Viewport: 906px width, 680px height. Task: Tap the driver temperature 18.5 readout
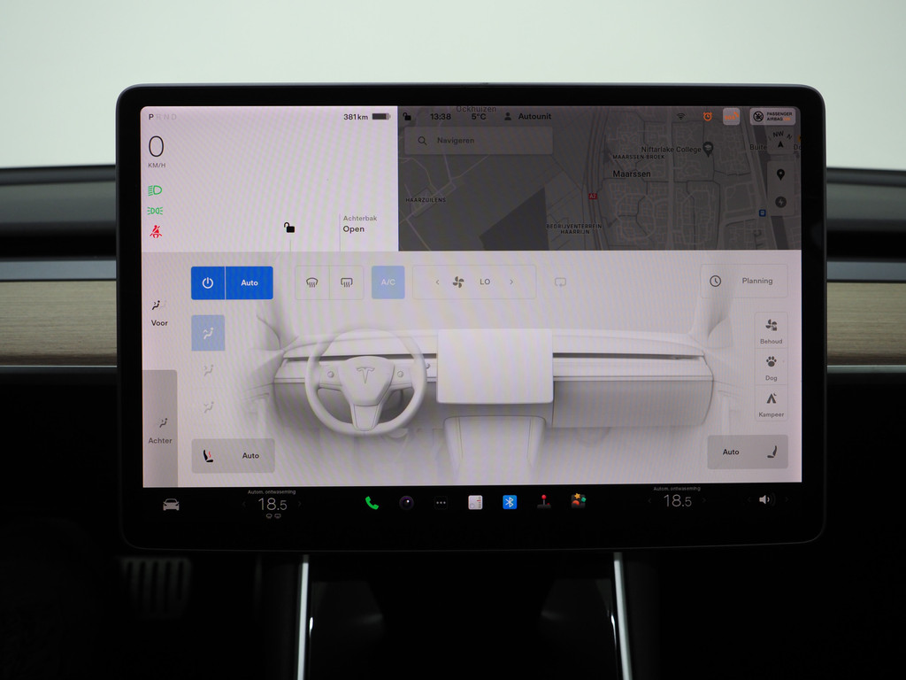click(273, 505)
